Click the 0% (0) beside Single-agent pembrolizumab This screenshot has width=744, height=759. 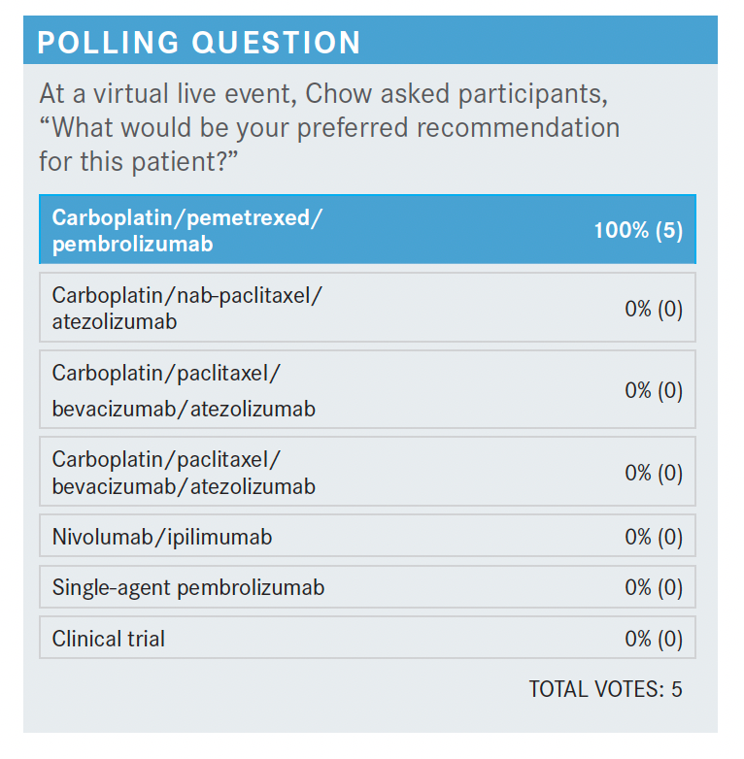pyautogui.click(x=654, y=587)
